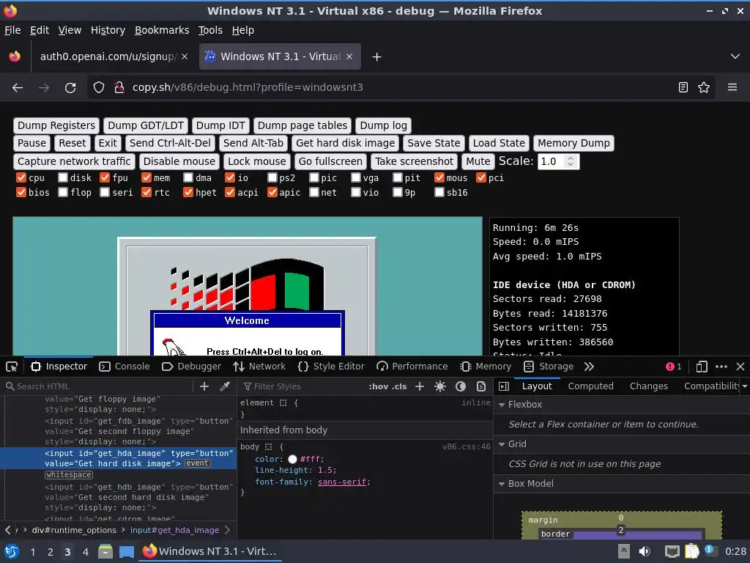Image resolution: width=750 pixels, height=563 pixels.
Task: Toggle light color scheme simulation (sun icon)
Action: pos(440,386)
